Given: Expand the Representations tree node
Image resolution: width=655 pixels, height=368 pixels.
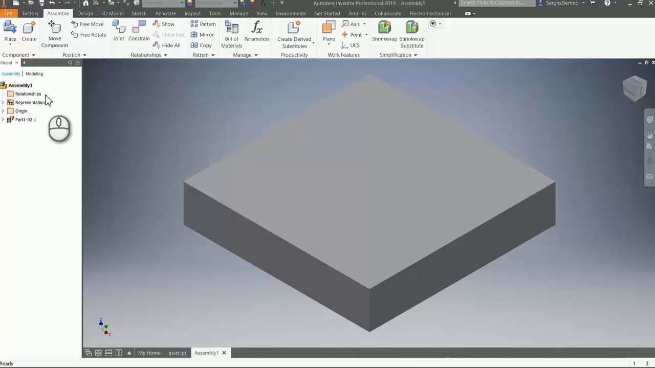Looking at the screenshot, I should (3, 103).
